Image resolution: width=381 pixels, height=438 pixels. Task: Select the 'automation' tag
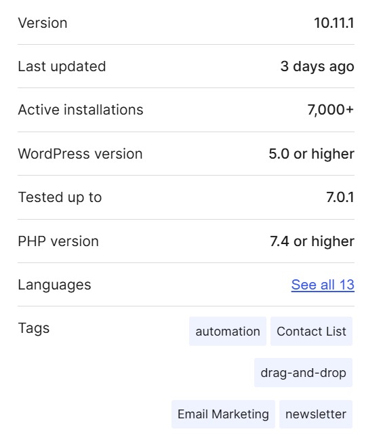228,332
